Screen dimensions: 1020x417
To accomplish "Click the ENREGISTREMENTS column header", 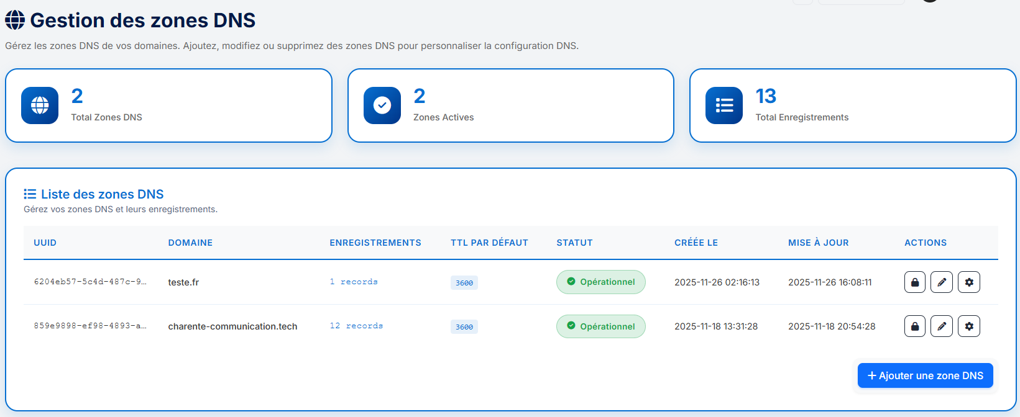I will (375, 243).
